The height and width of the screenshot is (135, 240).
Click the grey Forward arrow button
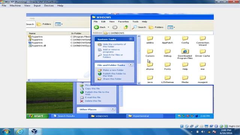click(x=115, y=27)
